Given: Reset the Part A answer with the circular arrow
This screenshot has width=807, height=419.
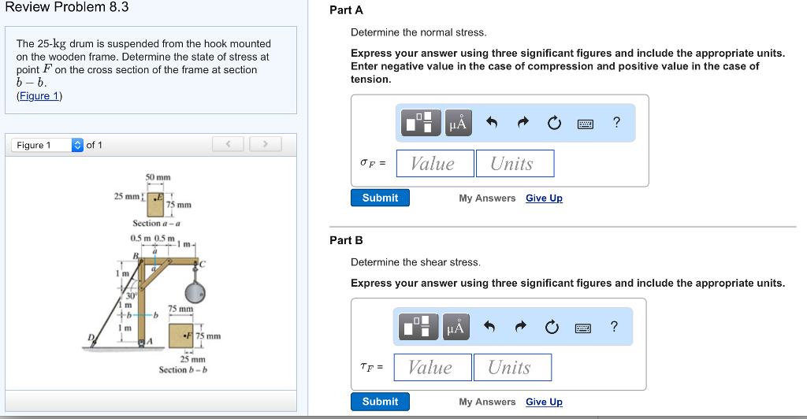Looking at the screenshot, I should click(554, 123).
